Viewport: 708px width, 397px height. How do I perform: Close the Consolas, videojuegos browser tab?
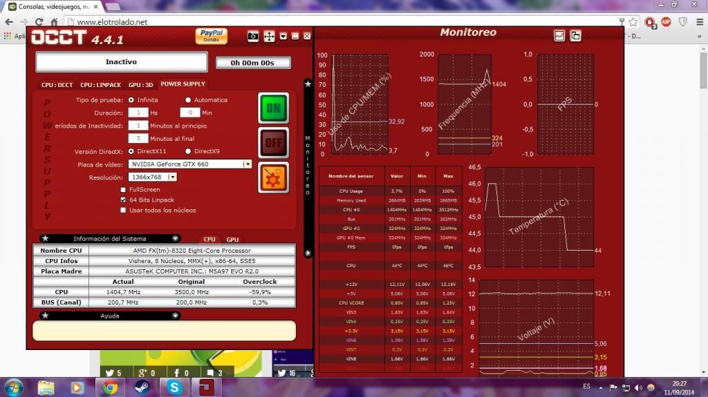coord(95,7)
